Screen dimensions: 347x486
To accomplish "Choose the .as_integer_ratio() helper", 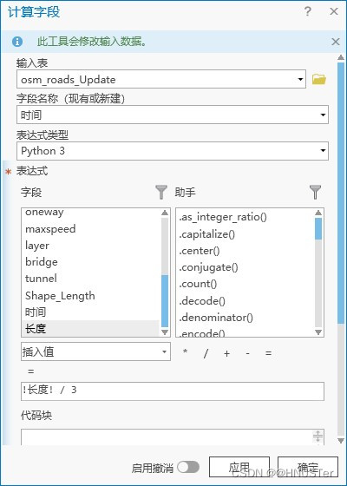I will (x=223, y=217).
